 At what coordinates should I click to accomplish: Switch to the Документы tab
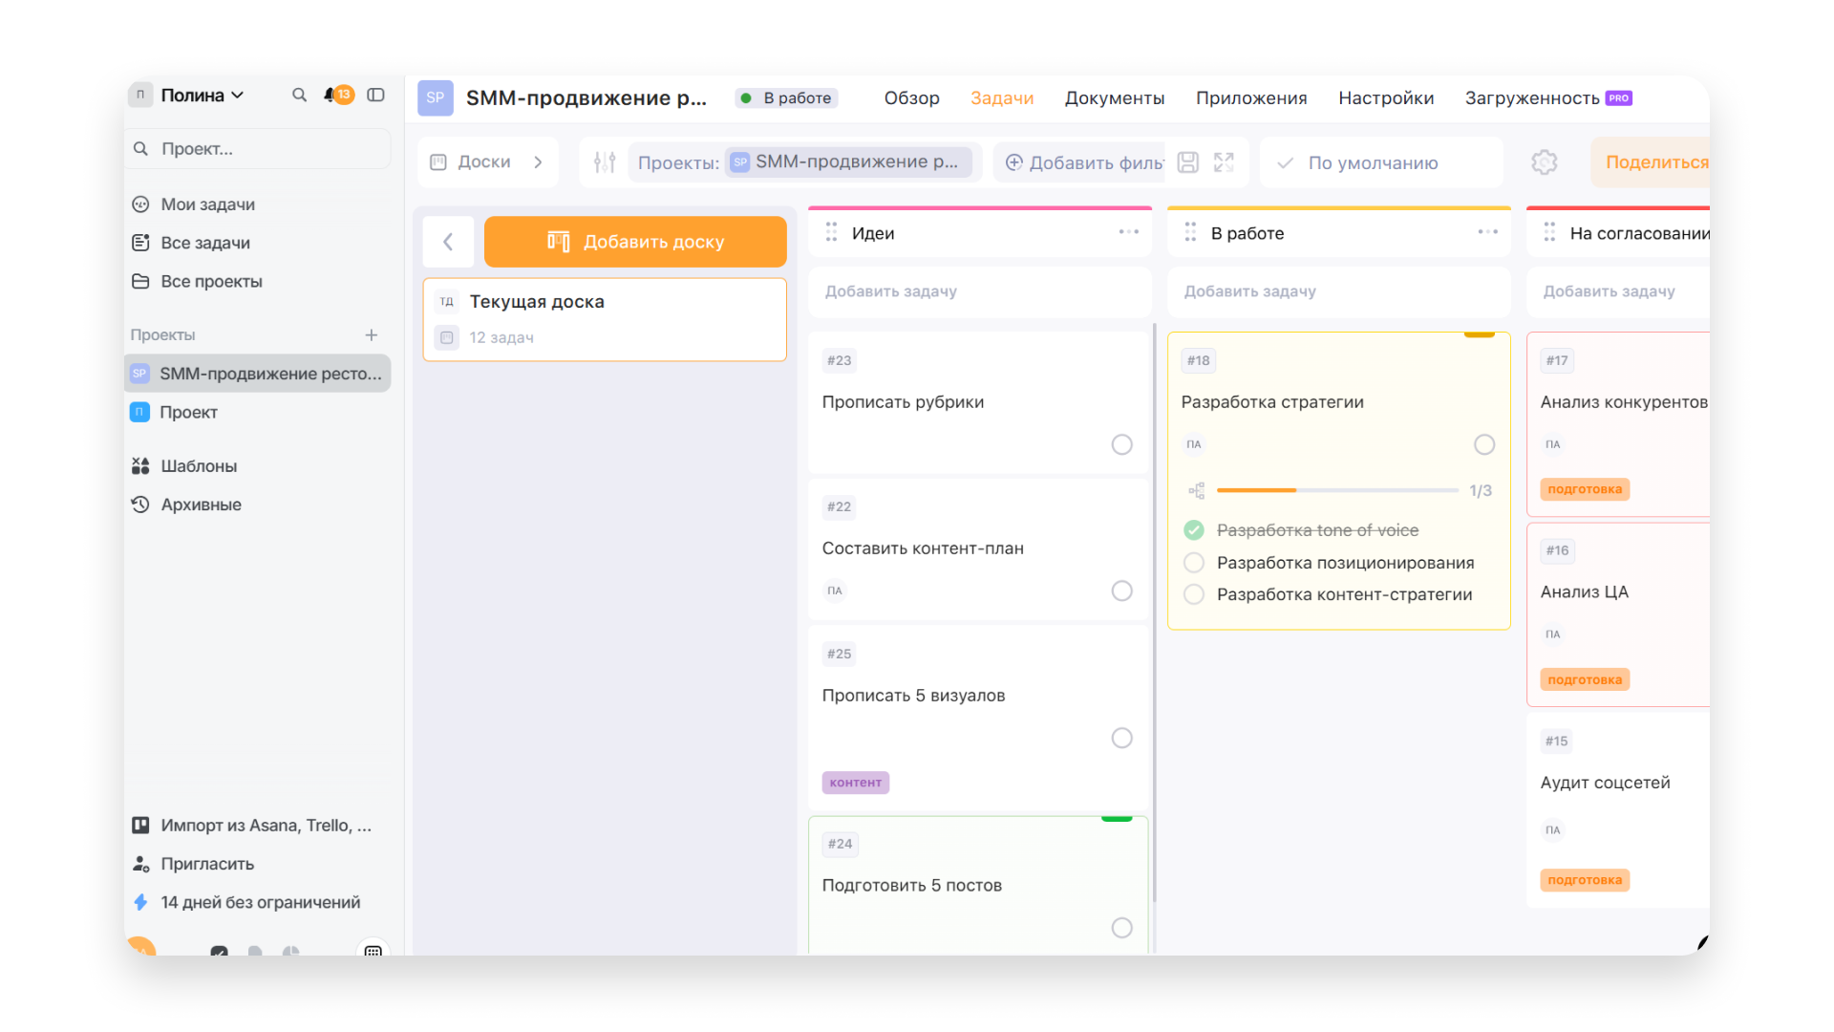pyautogui.click(x=1114, y=98)
